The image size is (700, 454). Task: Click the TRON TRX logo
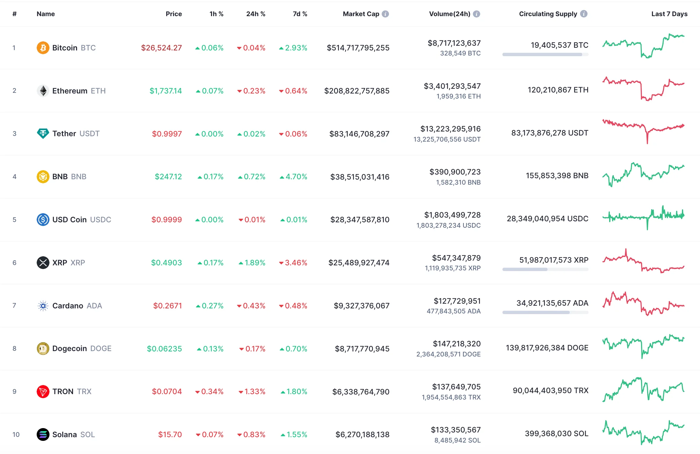tap(42, 391)
